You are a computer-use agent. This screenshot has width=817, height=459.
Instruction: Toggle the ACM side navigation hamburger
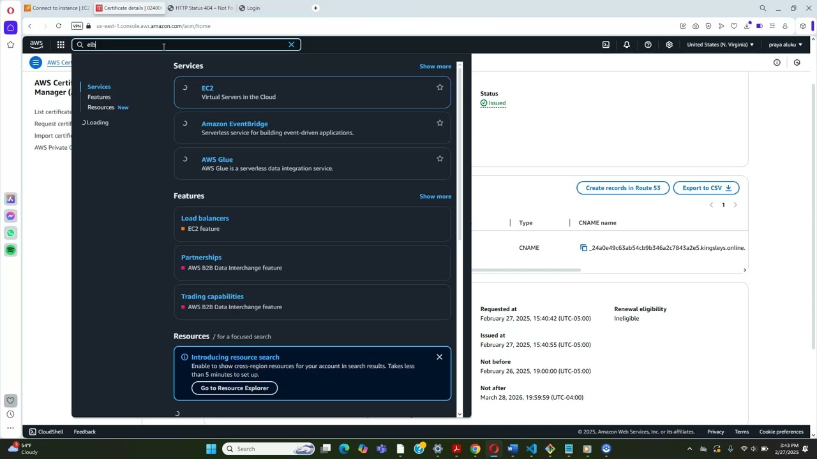tap(36, 62)
